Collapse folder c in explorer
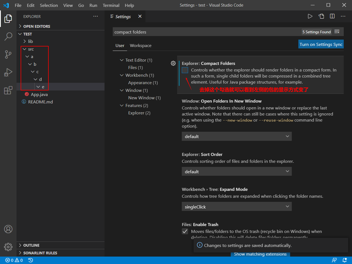This screenshot has height=264, width=352. [61, 72]
